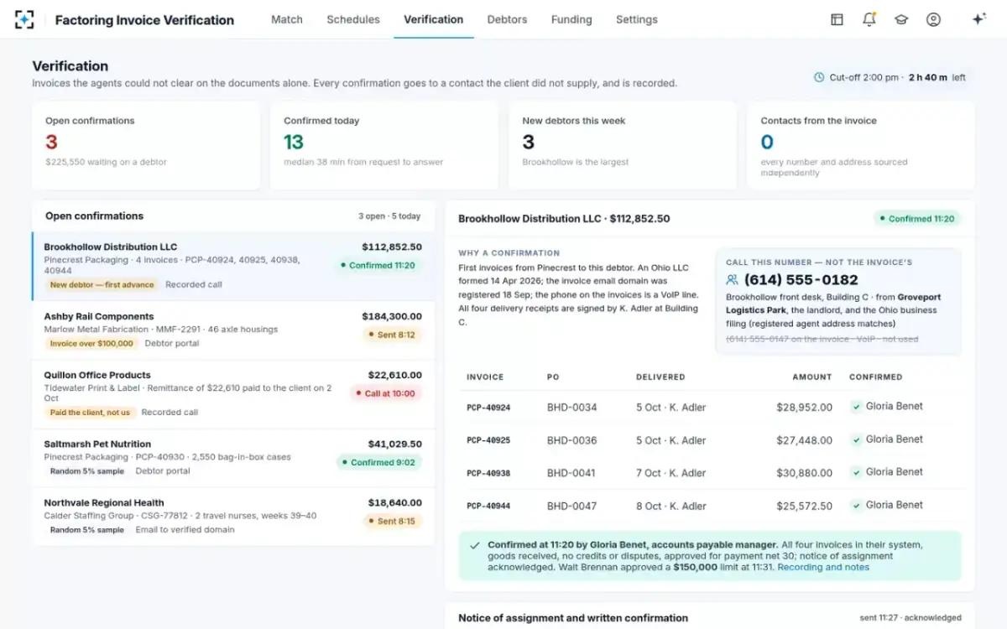Click the Contacts from the invoice card

tap(861, 146)
